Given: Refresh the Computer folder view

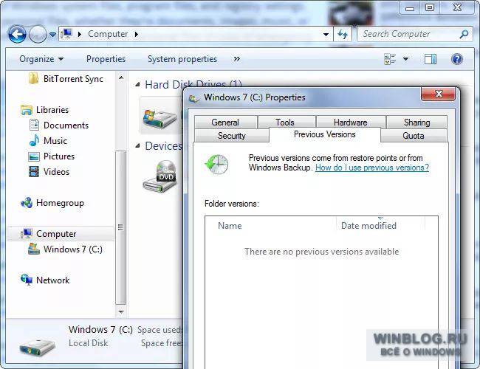Looking at the screenshot, I should click(343, 34).
